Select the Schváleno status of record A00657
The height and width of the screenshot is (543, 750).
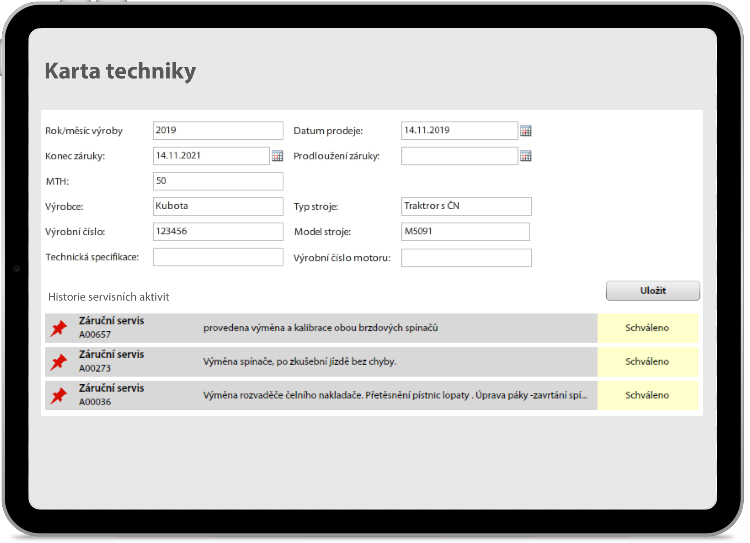pos(647,328)
